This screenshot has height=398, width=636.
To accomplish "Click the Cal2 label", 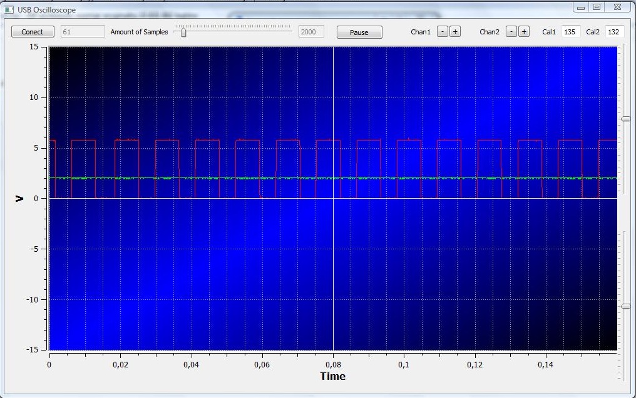I will point(593,32).
